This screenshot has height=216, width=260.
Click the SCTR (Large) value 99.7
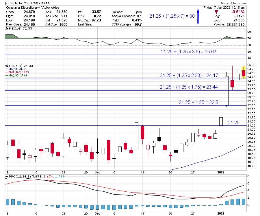click(x=138, y=24)
